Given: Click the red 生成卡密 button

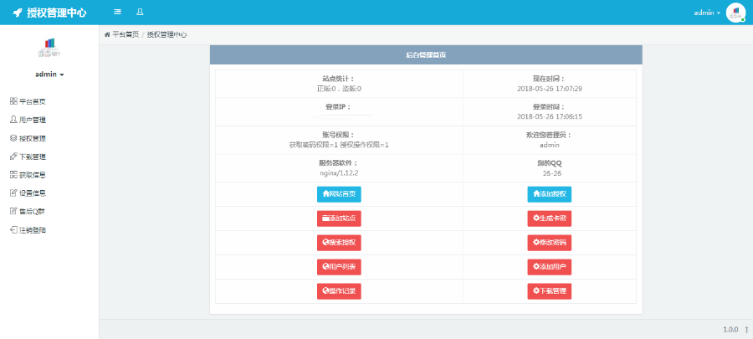Looking at the screenshot, I should pos(550,218).
